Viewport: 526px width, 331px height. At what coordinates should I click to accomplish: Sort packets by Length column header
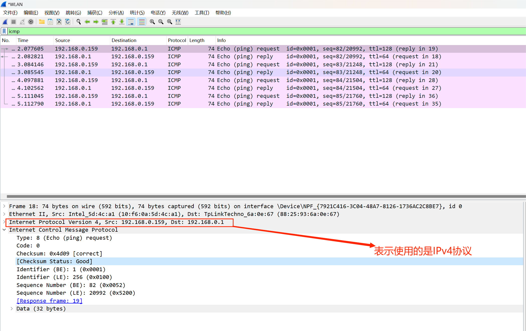(202, 41)
